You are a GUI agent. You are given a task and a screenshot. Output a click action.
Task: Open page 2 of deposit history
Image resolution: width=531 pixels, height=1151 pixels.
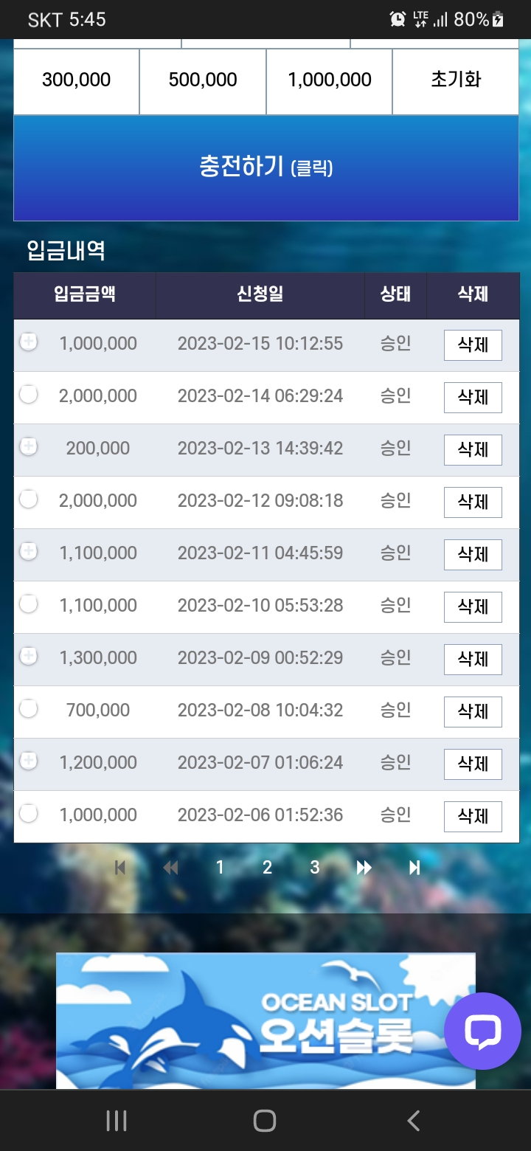(267, 868)
